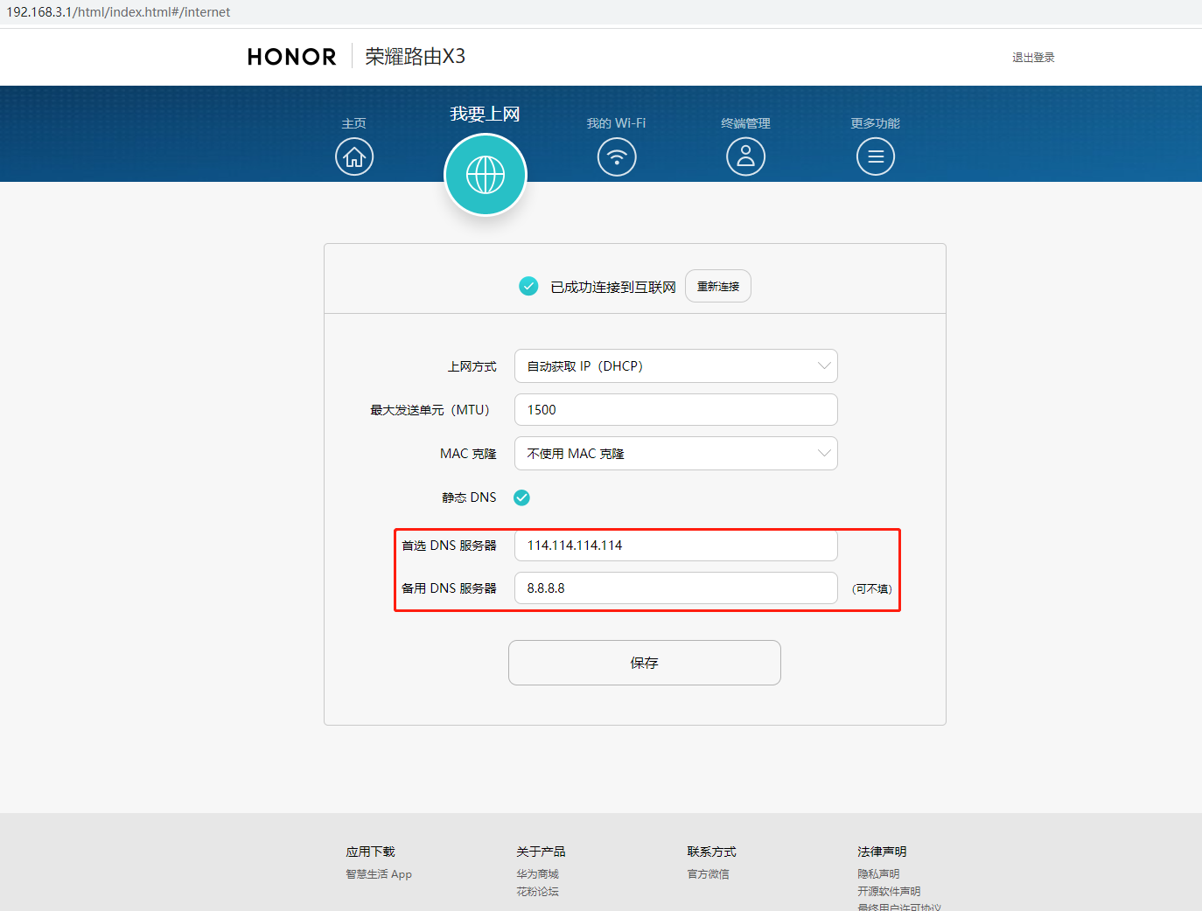Click the 已成功连接到互联网 status text

[613, 287]
